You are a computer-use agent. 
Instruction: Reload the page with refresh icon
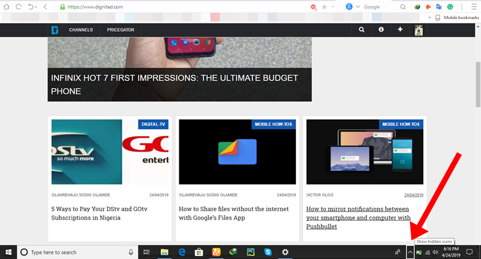[19, 7]
